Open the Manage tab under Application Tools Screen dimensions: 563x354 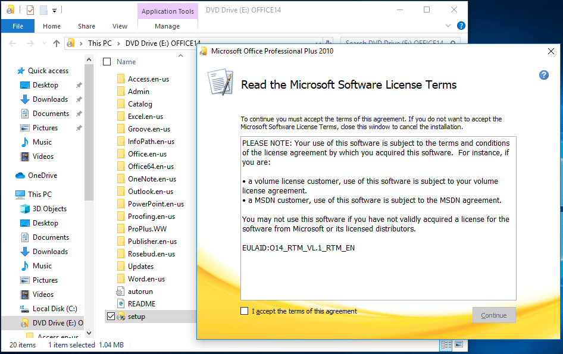(167, 26)
